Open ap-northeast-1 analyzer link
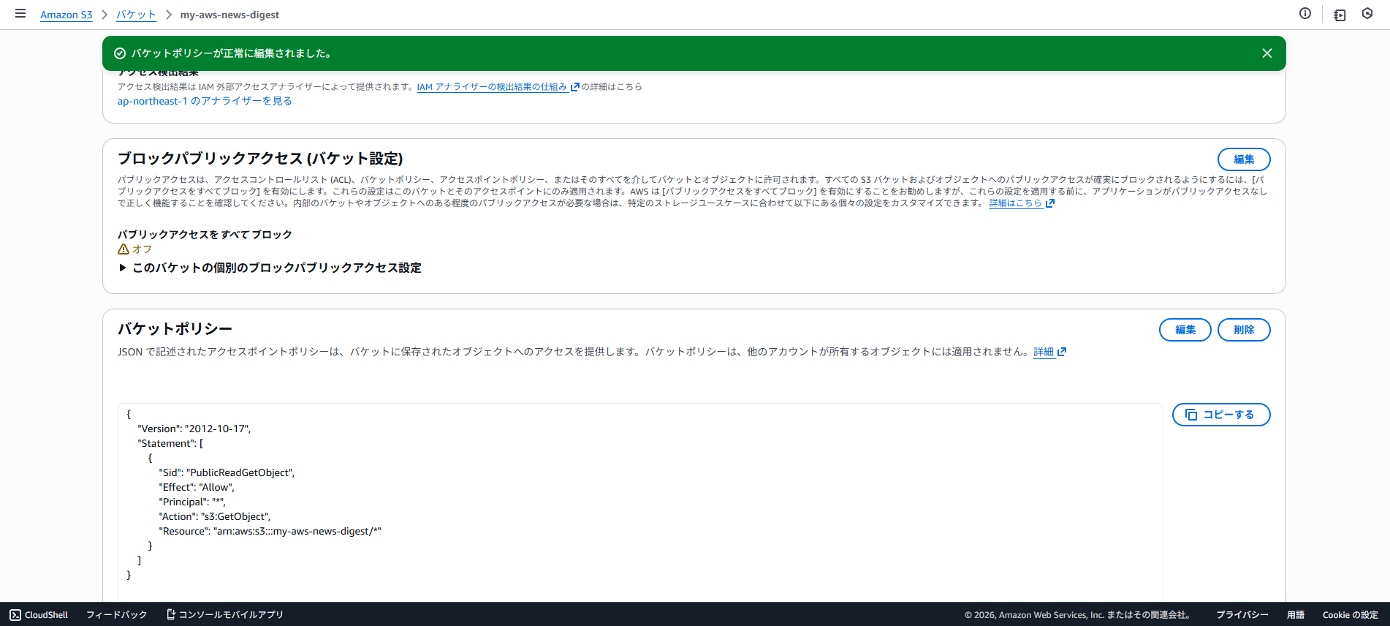 205,102
